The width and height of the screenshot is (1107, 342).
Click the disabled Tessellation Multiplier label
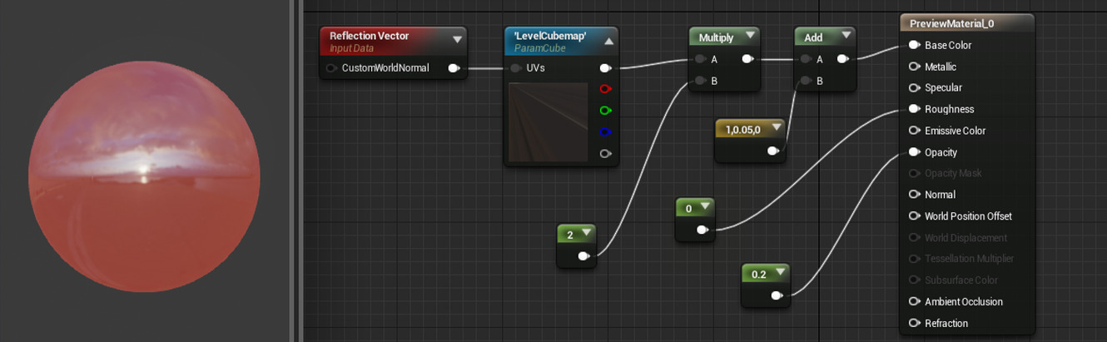click(x=970, y=259)
